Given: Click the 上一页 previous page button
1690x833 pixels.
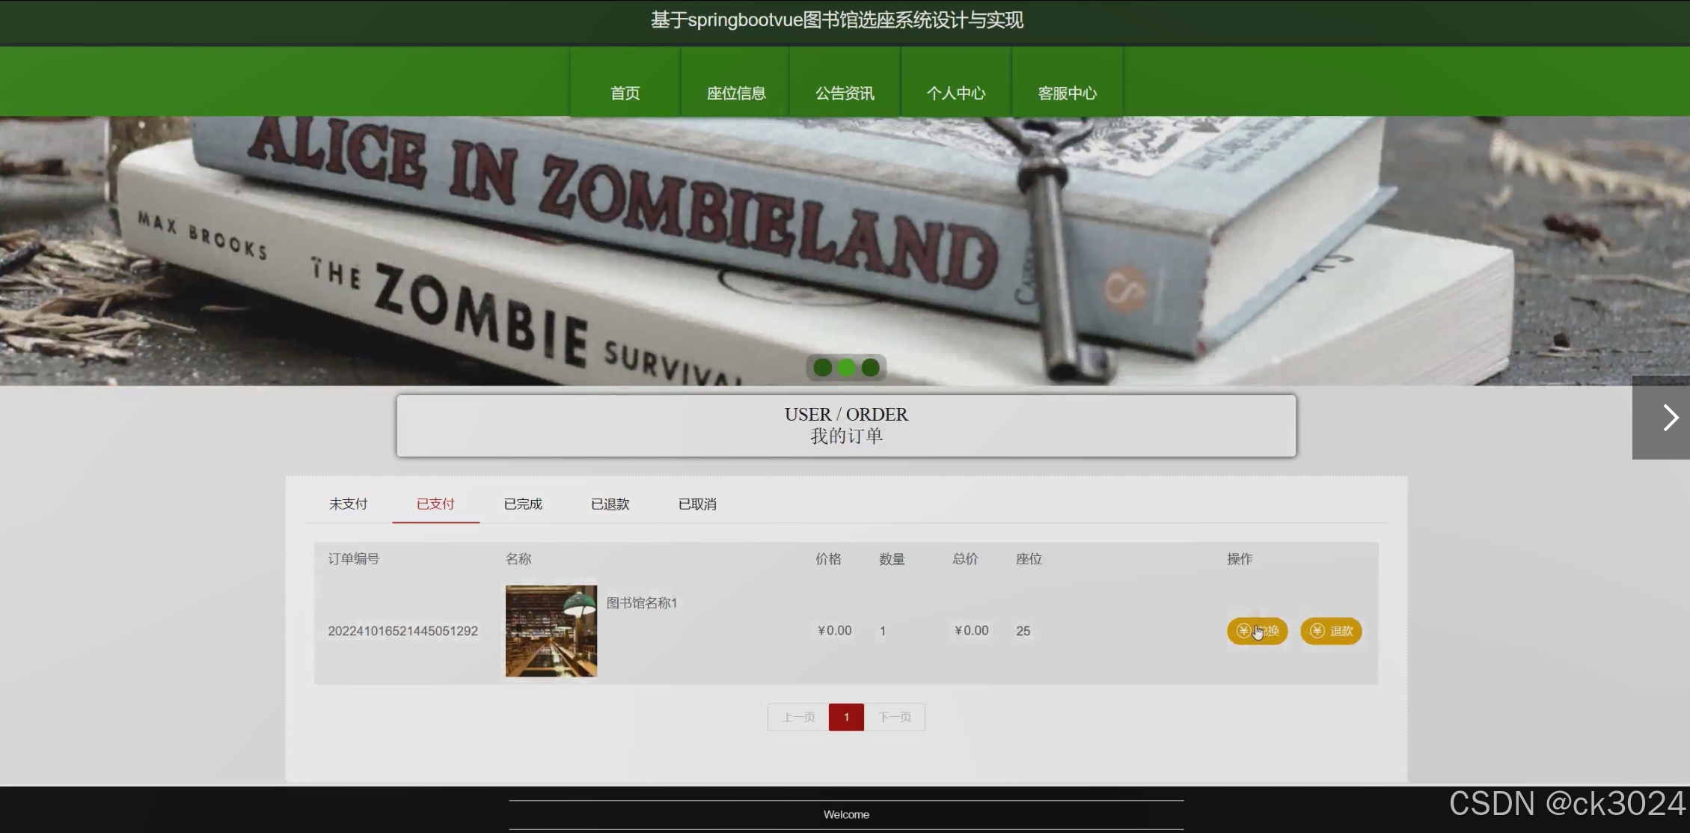Looking at the screenshot, I should (798, 717).
